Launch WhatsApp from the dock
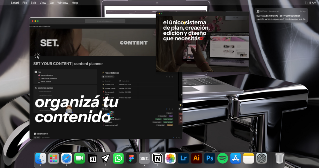319x168 pixels. [x=118, y=158]
